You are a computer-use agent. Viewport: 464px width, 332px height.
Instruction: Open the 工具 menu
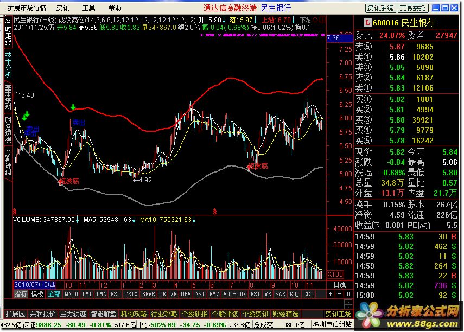point(88,8)
